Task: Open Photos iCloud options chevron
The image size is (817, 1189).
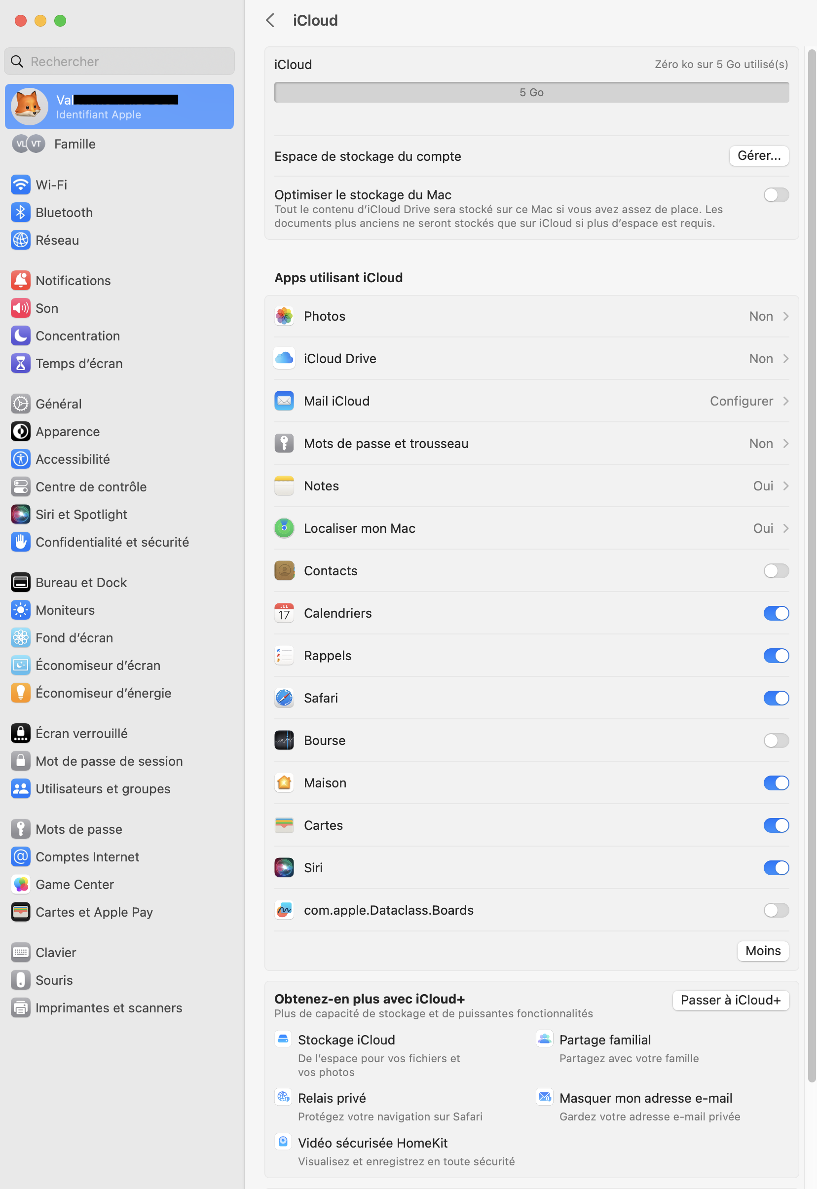Action: pyautogui.click(x=786, y=316)
